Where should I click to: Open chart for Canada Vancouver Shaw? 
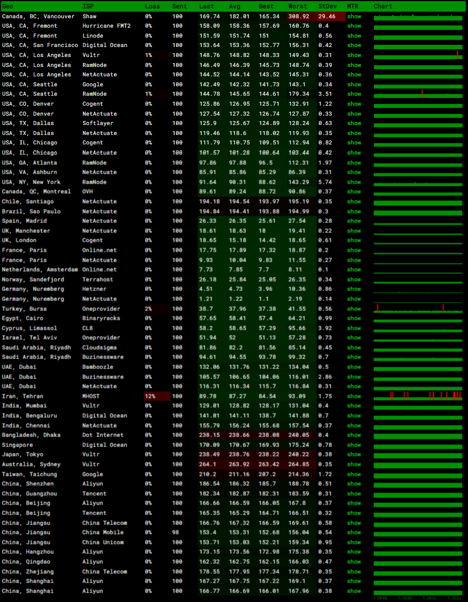[418, 17]
